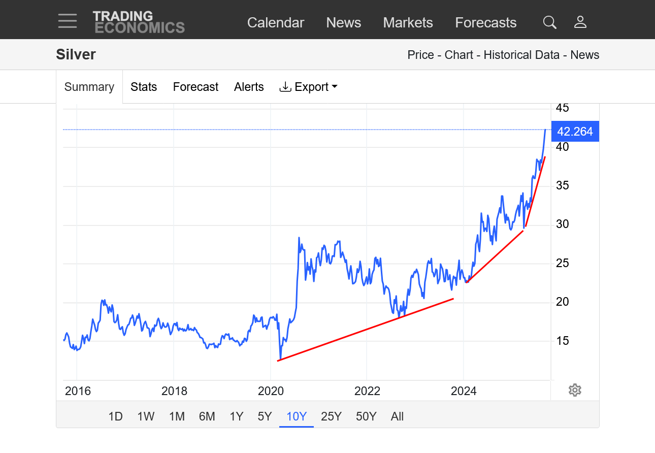This screenshot has width=655, height=453.
Task: Select the Alerts tab
Action: pos(249,87)
